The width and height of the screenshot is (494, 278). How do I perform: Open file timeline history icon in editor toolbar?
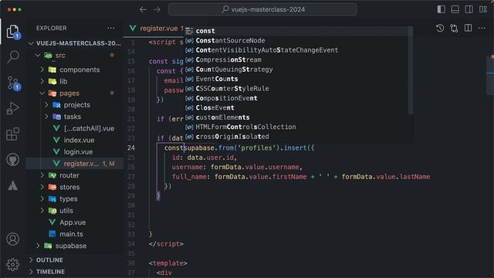pos(440,28)
